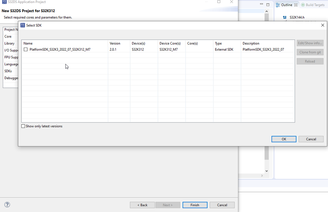Select SDK name PlatformSDK_S32K3_2022_07_S32K312_M7
This screenshot has height=212, width=328.
(60, 49)
